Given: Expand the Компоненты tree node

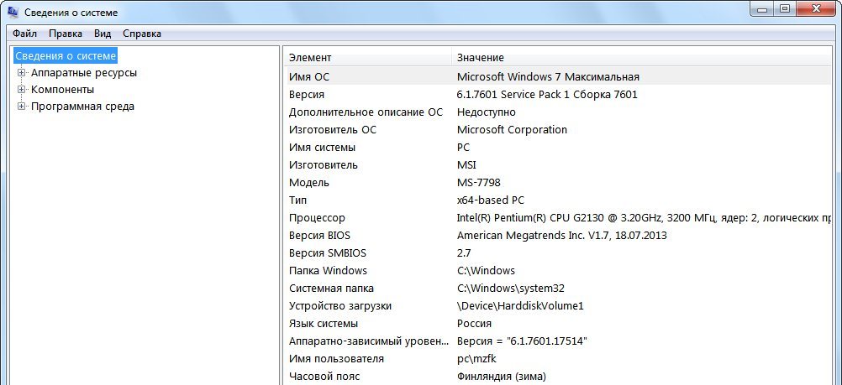Looking at the screenshot, I should (x=22, y=90).
